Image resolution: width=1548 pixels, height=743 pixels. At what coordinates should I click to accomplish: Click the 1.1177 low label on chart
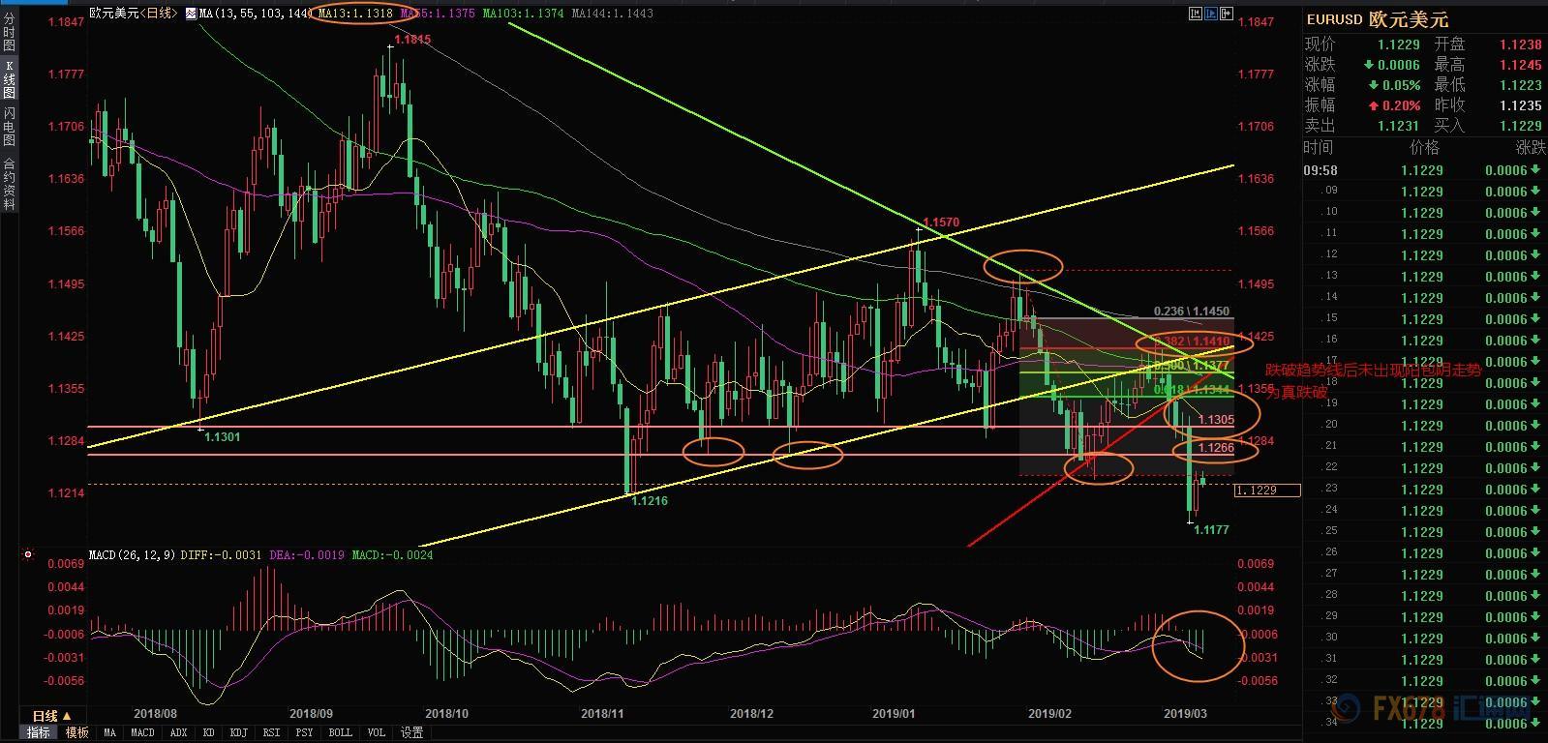(x=1211, y=530)
